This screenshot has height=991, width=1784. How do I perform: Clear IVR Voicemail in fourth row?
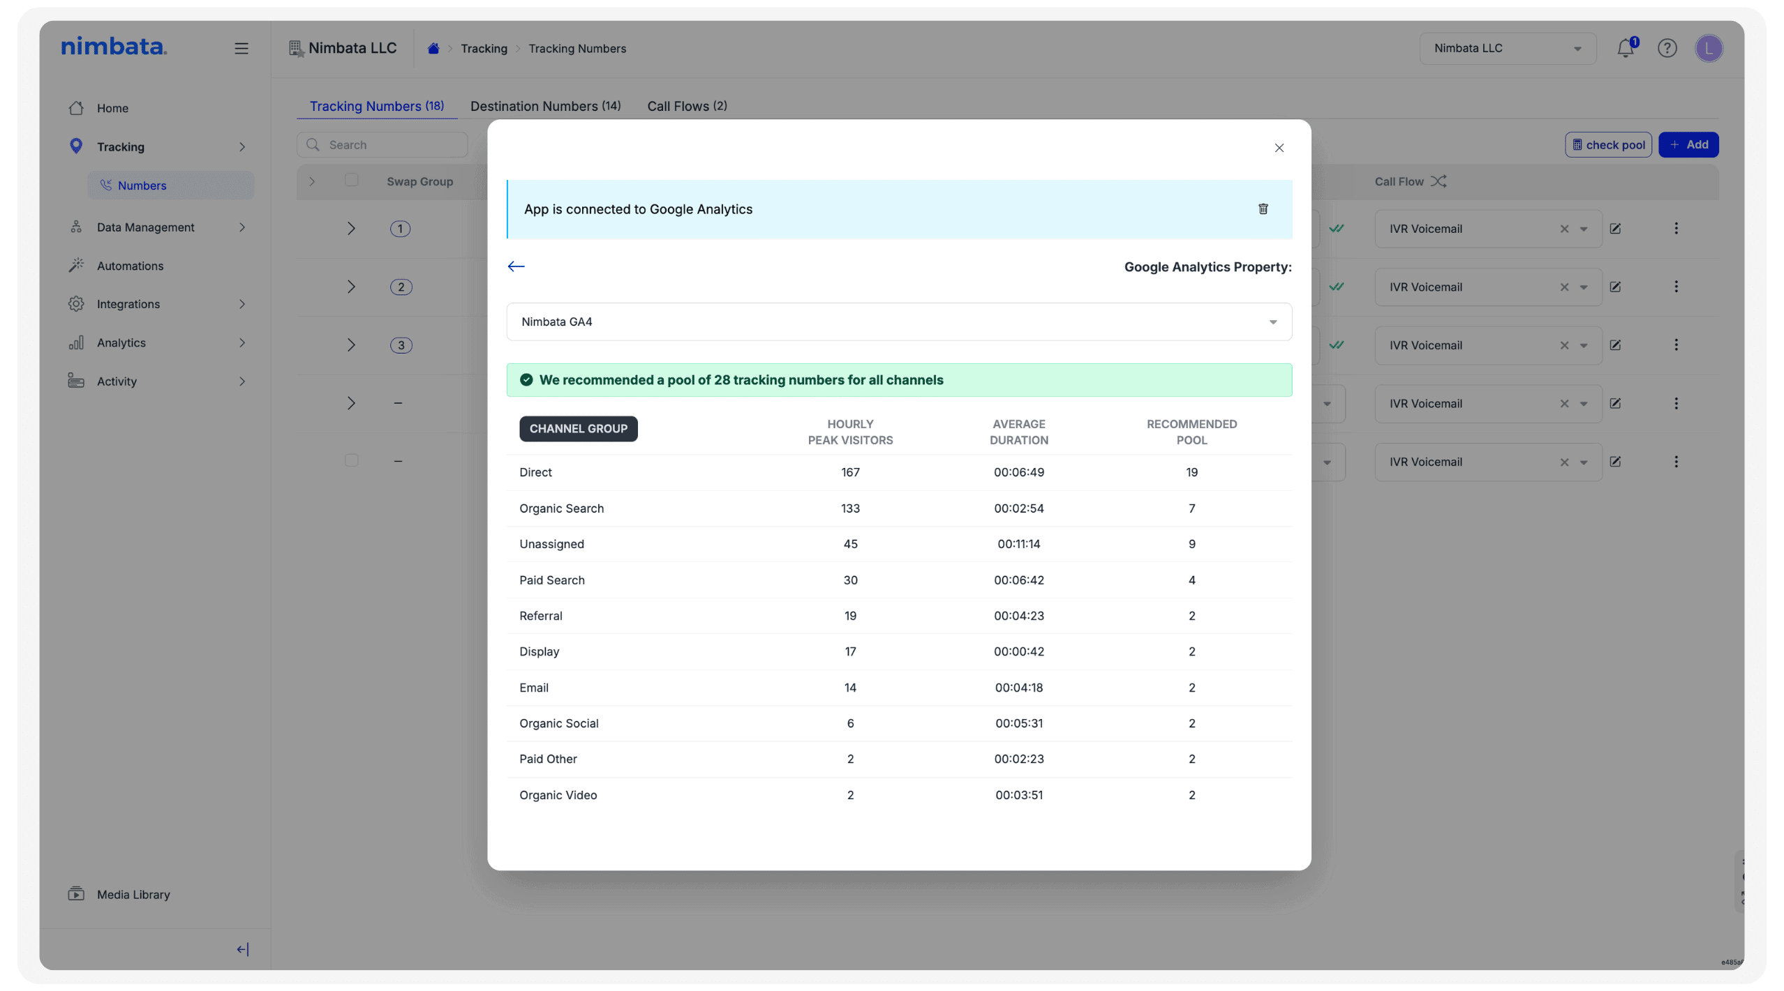pyautogui.click(x=1563, y=404)
